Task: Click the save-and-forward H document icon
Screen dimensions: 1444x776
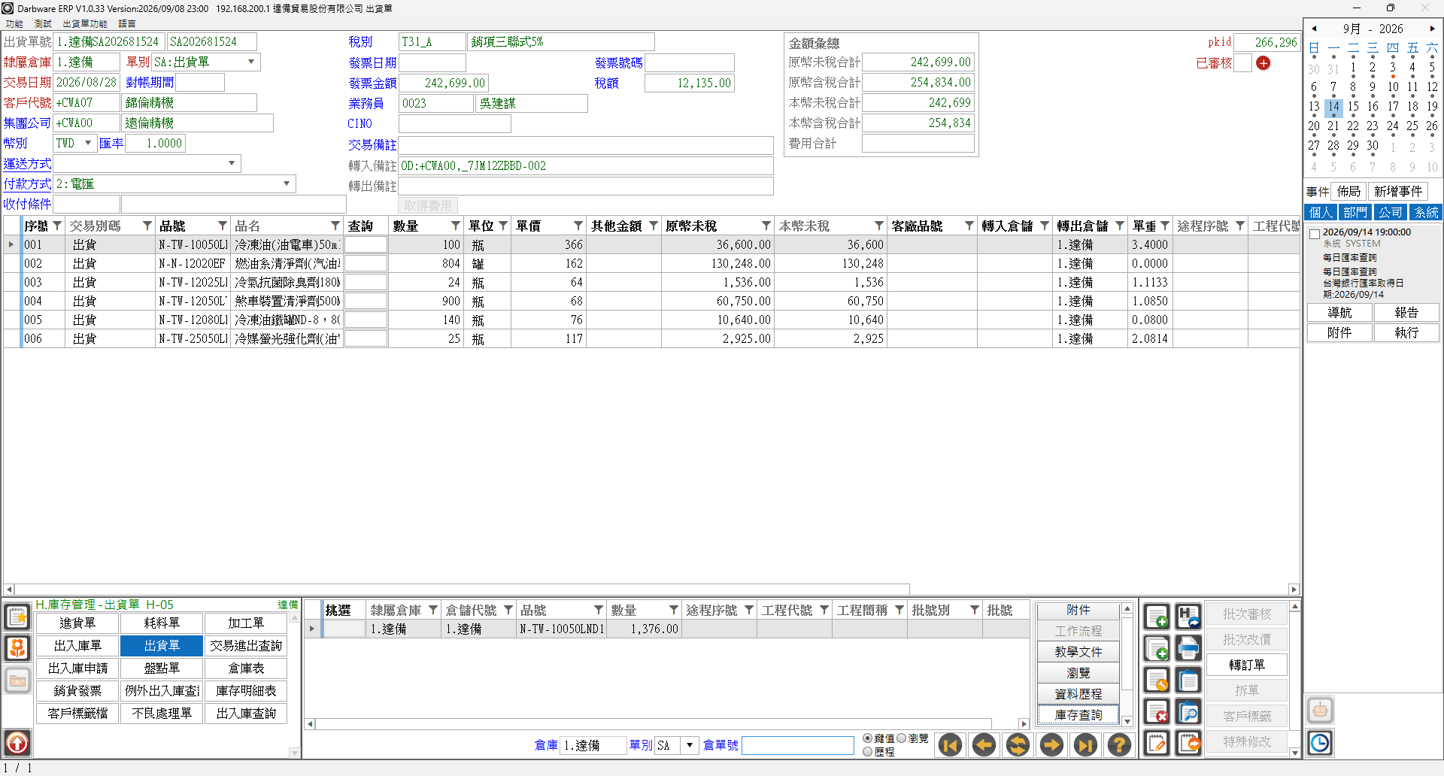Action: tap(1188, 617)
